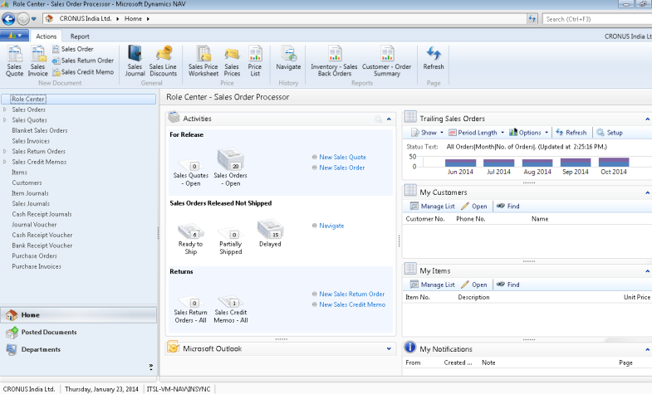Image resolution: width=652 pixels, height=394 pixels.
Task: Open the Sales Orders - Open cue
Action: pos(231,168)
